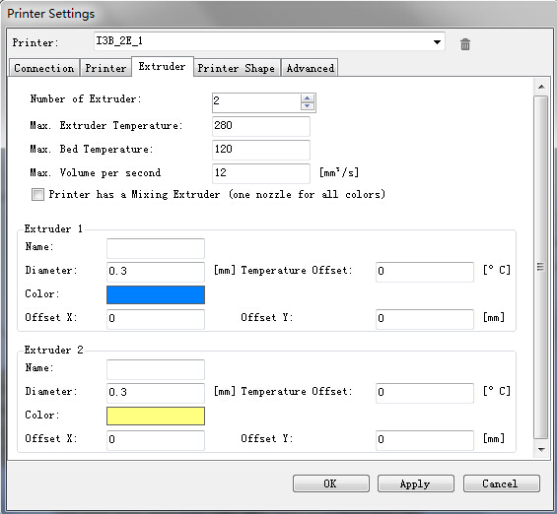Click the Extruder 1 Name field
This screenshot has height=514, width=557.
[156, 248]
